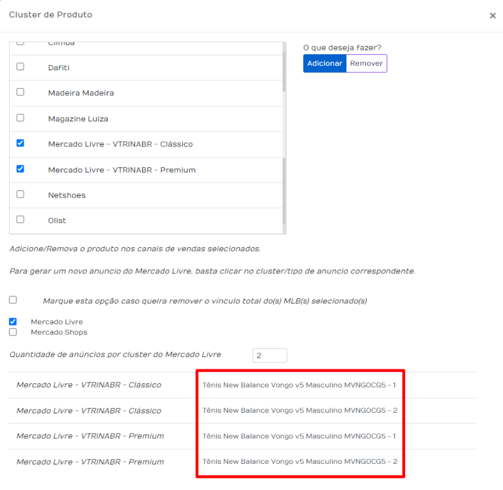The width and height of the screenshot is (503, 490).
Task: Click Mercado Livre VTRINABR Premium list label
Action: [x=122, y=170]
